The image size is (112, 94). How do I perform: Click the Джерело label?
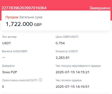click(x=8, y=66)
